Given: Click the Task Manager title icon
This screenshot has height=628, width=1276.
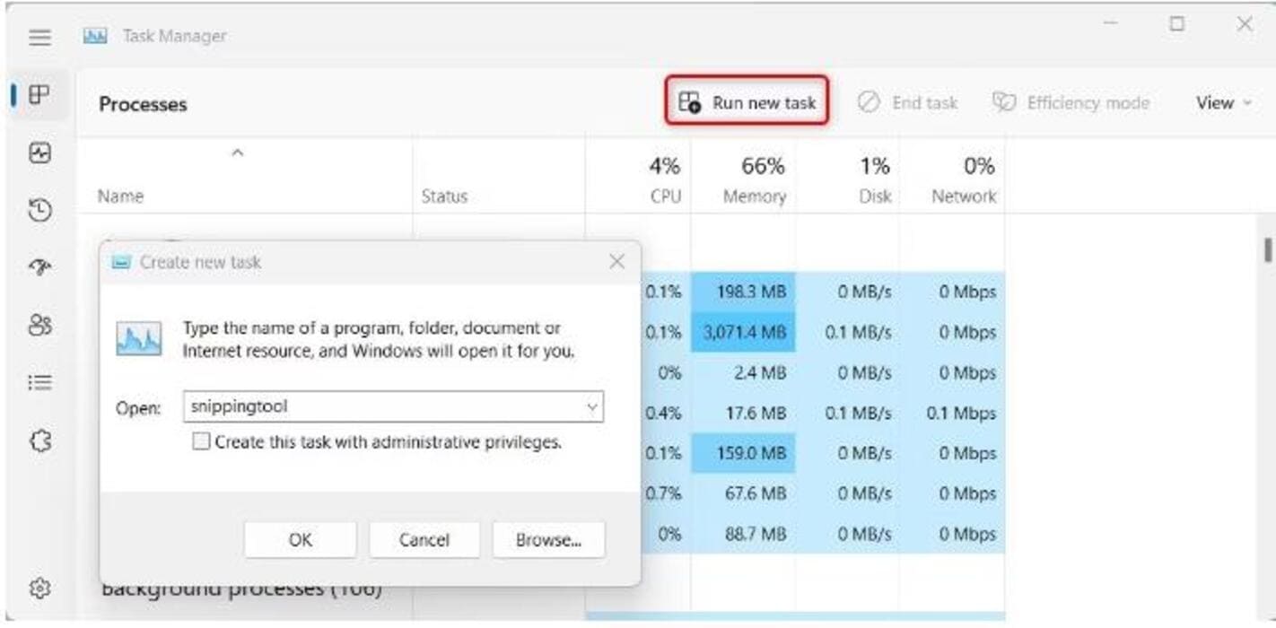Looking at the screenshot, I should tap(94, 36).
